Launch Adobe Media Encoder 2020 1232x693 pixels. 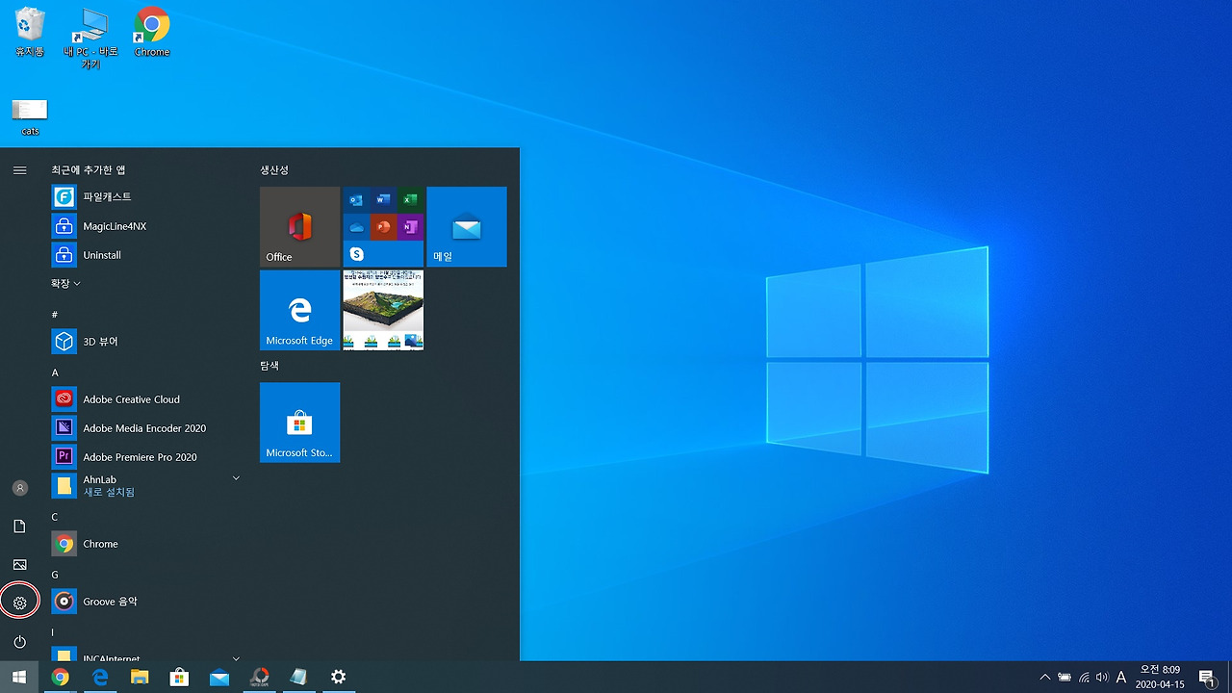tap(144, 428)
